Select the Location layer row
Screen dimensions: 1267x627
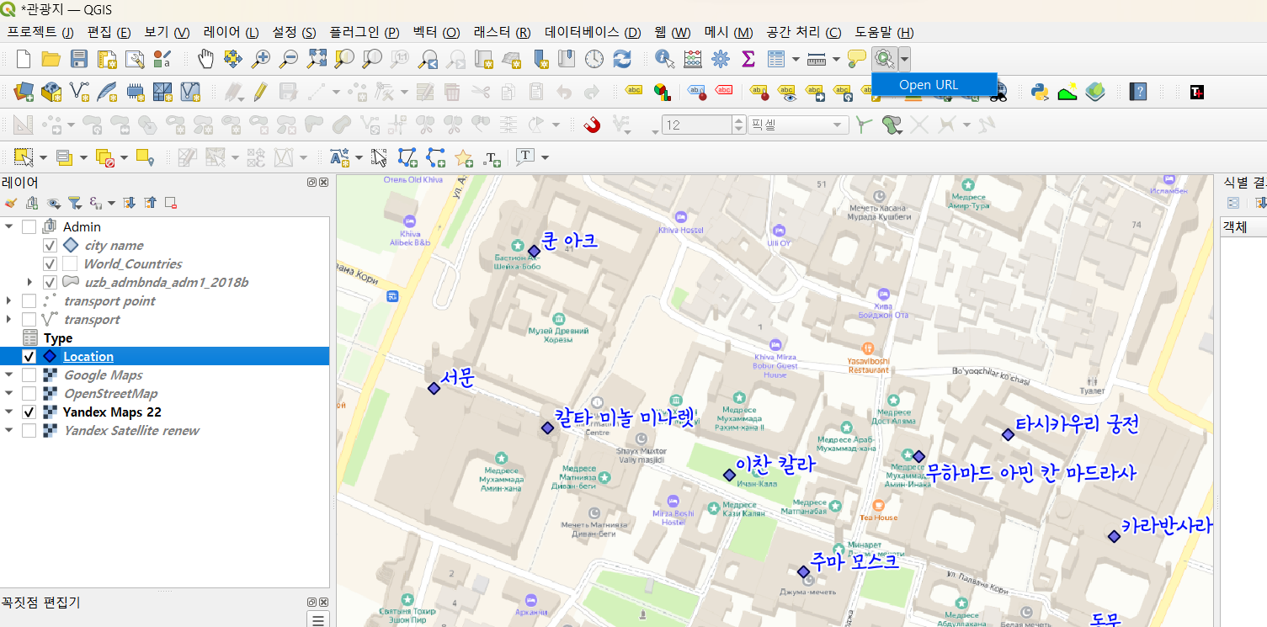point(164,356)
